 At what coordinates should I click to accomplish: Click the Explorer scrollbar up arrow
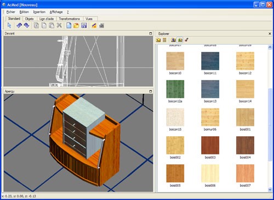pos(270,47)
